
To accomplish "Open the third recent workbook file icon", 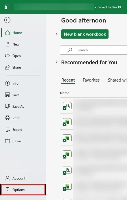I will coord(67,138).
